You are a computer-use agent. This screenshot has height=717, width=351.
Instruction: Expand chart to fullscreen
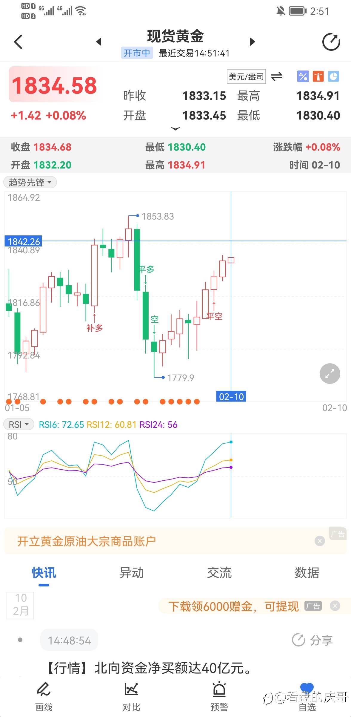(x=330, y=373)
